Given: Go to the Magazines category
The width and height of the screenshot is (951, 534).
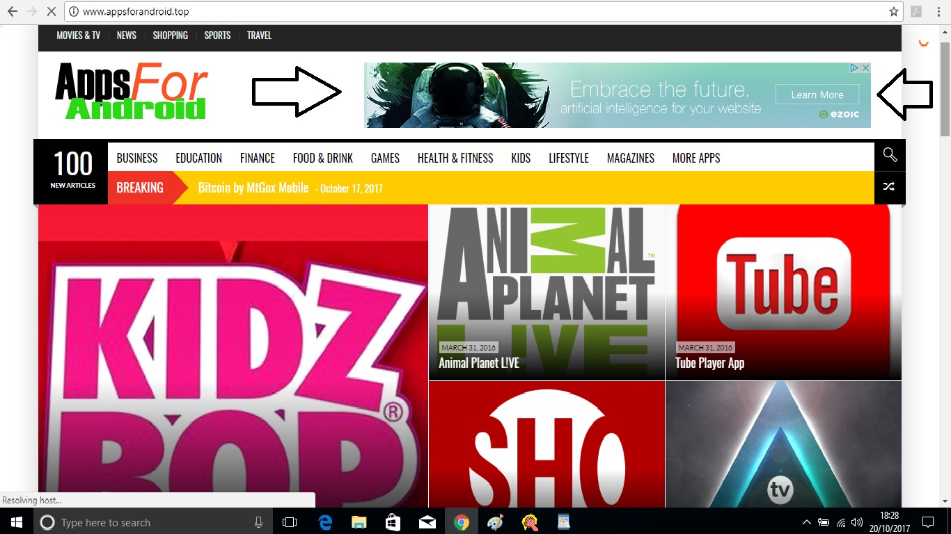Looking at the screenshot, I should pyautogui.click(x=631, y=158).
